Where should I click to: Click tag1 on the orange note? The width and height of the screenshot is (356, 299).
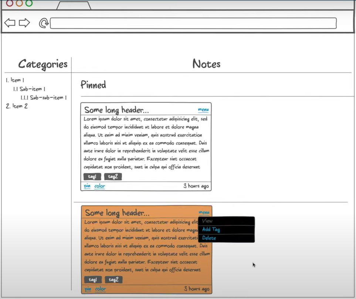coord(93,280)
